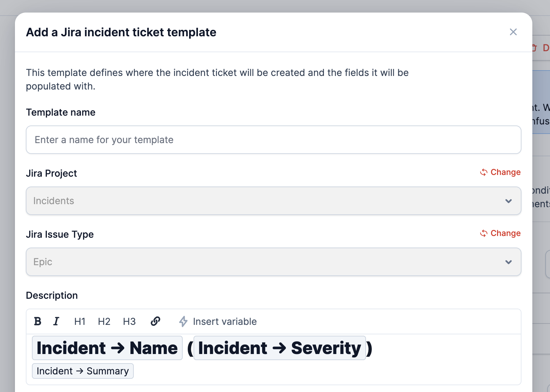
Task: Apply H1 heading style
Action: tap(80, 321)
